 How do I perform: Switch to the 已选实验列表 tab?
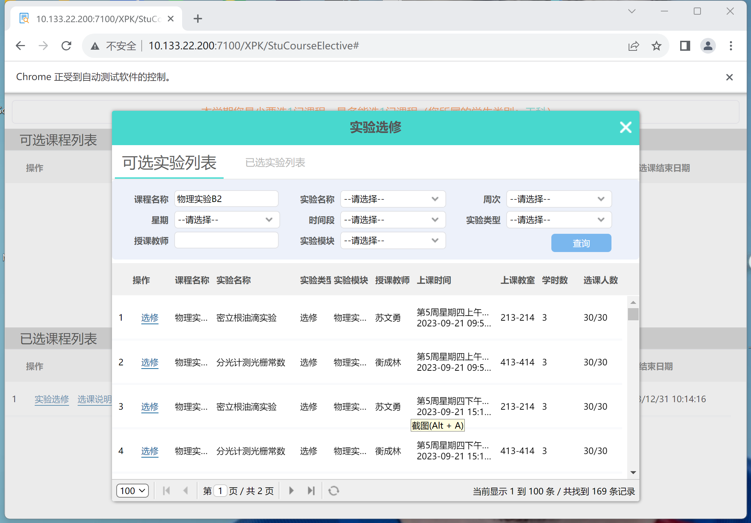pos(275,163)
